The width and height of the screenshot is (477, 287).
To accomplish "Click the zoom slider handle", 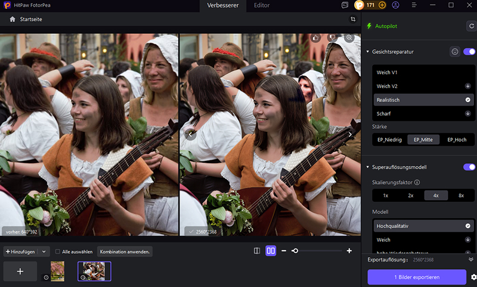I will coord(295,251).
